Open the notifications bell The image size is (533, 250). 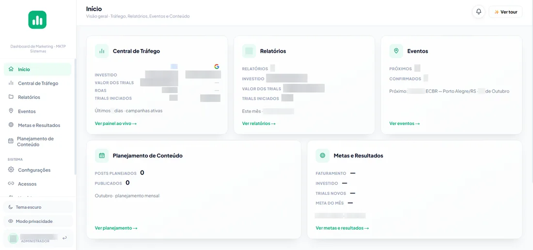click(x=479, y=12)
